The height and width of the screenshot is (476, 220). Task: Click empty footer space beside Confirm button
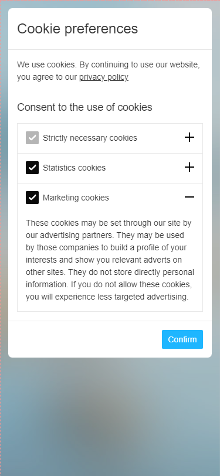[x=85, y=339]
